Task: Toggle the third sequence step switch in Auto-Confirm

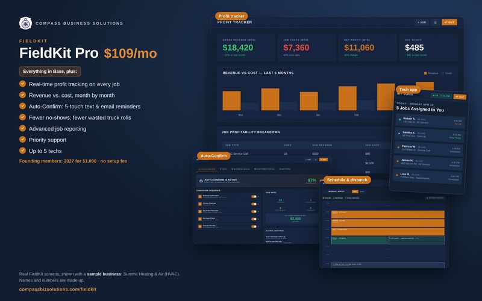Action: pyautogui.click(x=254, y=212)
